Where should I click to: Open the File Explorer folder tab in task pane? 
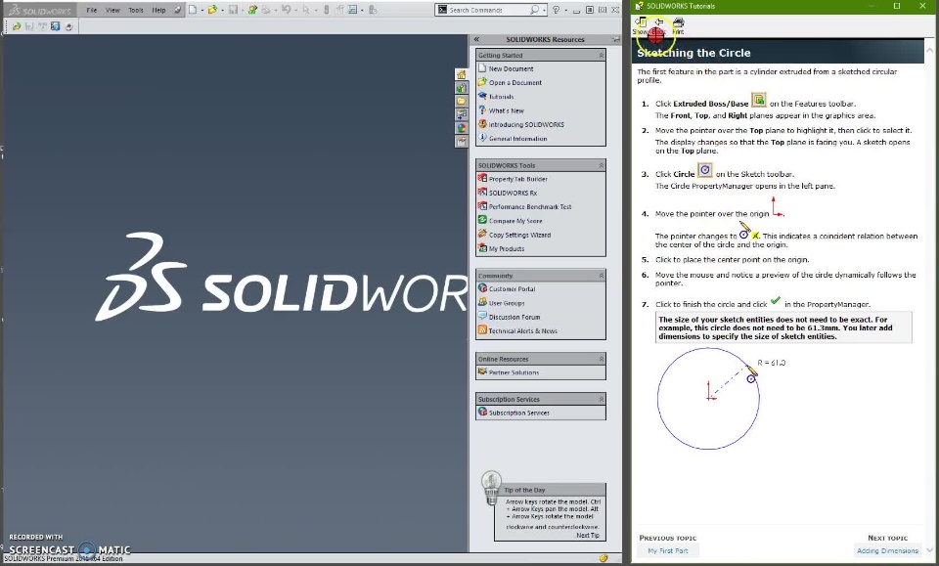(461, 101)
